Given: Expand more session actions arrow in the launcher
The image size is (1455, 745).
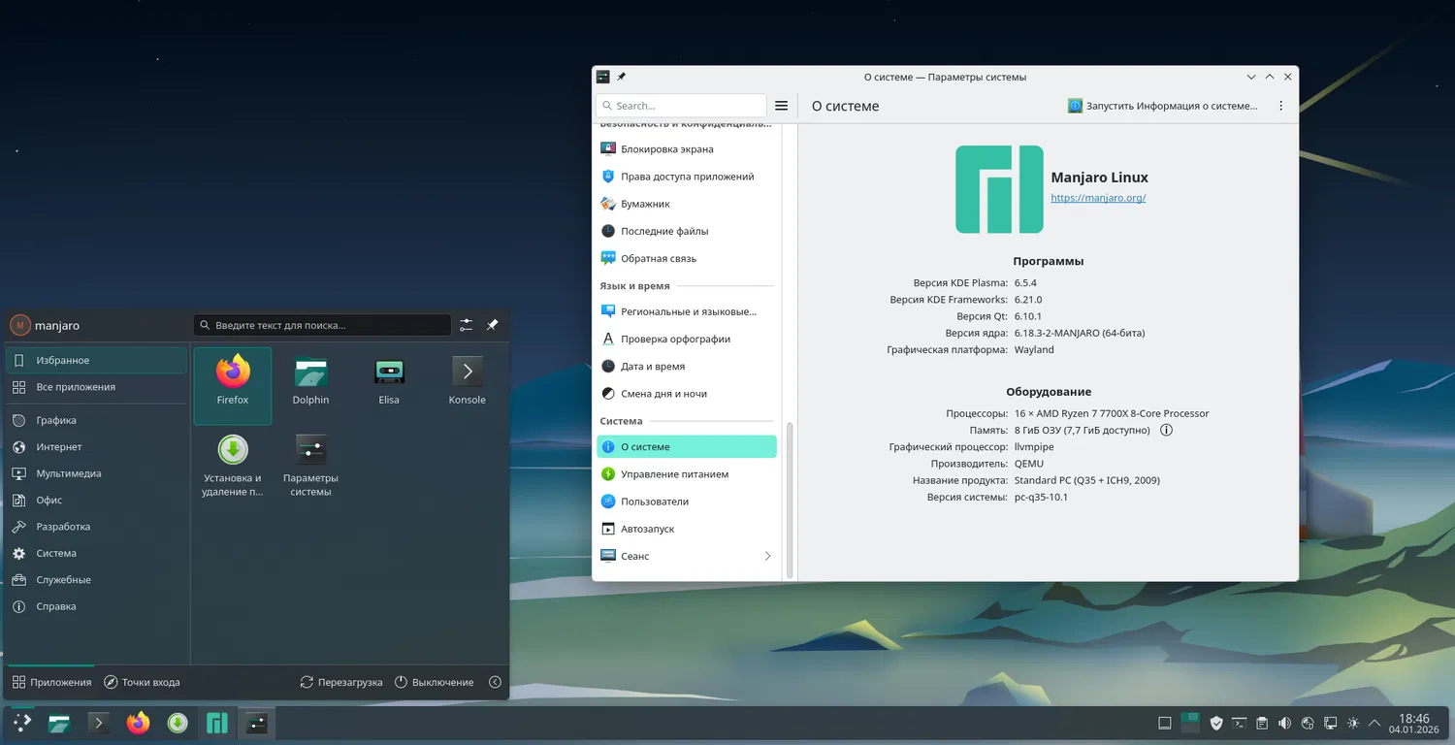Looking at the screenshot, I should 496,682.
